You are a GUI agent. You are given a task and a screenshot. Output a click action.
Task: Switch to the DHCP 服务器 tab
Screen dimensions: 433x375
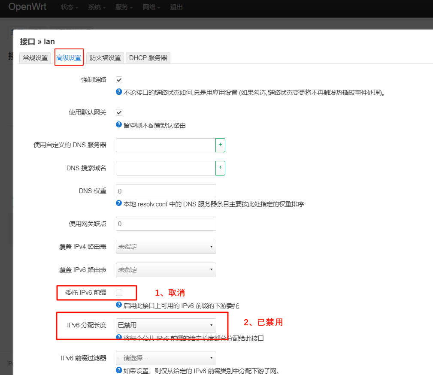point(148,57)
